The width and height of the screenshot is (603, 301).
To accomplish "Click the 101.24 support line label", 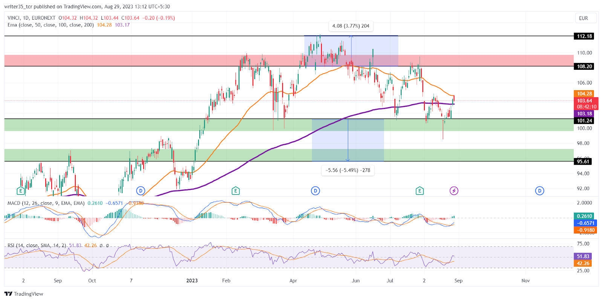I will pos(584,121).
